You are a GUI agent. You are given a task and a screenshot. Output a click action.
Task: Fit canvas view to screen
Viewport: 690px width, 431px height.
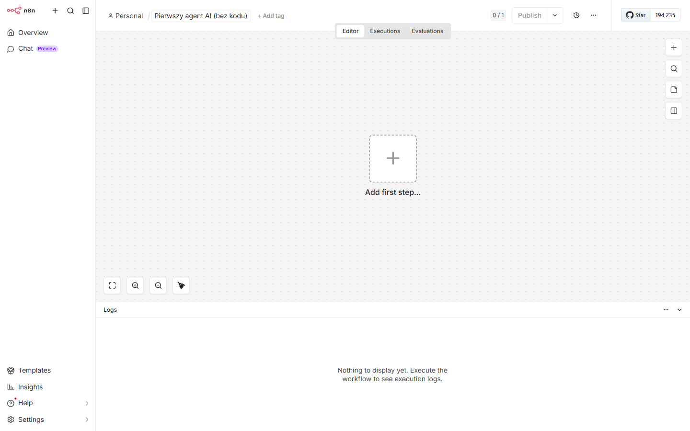(x=112, y=285)
